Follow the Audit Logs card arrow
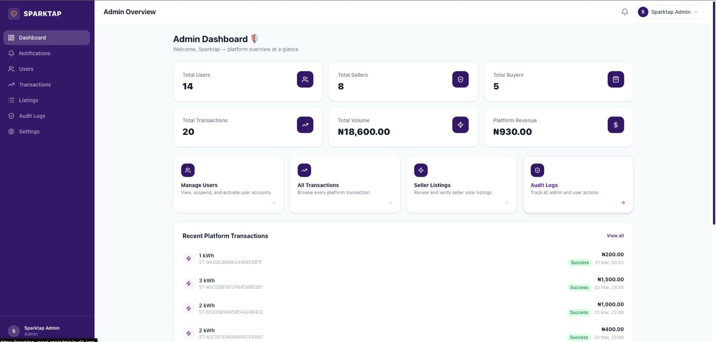716x342 pixels. [623, 203]
